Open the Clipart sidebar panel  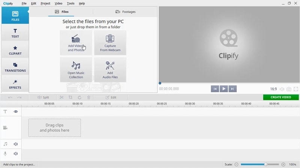pos(15,50)
